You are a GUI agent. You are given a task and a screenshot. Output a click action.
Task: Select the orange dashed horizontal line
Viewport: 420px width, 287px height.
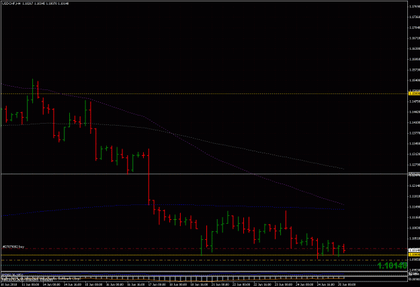[x=204, y=260]
